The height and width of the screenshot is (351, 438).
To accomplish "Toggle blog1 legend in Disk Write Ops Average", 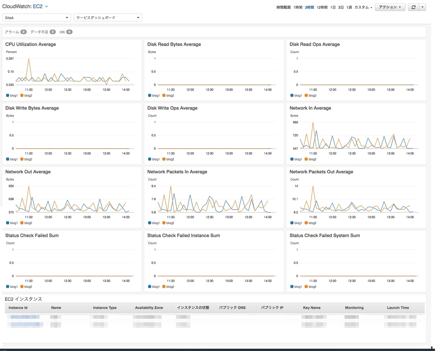I will point(154,159).
